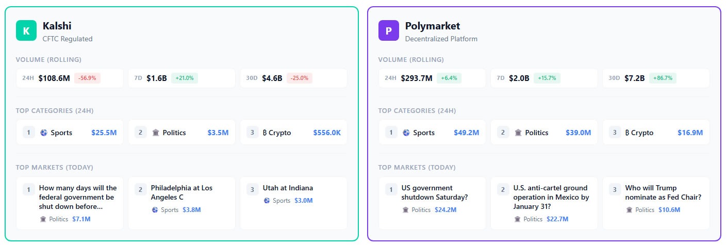Screen dimensions: 727x245
Task: Click Bitcoin icon in Kalshi Crypto category
Action: (x=266, y=133)
